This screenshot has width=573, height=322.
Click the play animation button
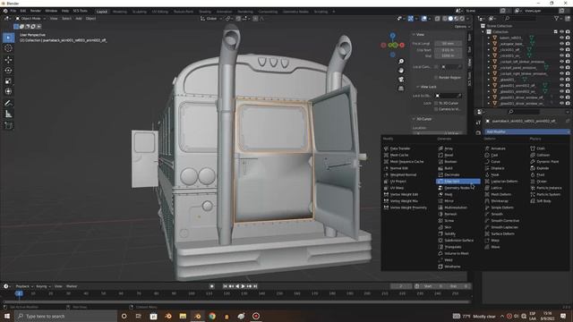[x=243, y=286]
